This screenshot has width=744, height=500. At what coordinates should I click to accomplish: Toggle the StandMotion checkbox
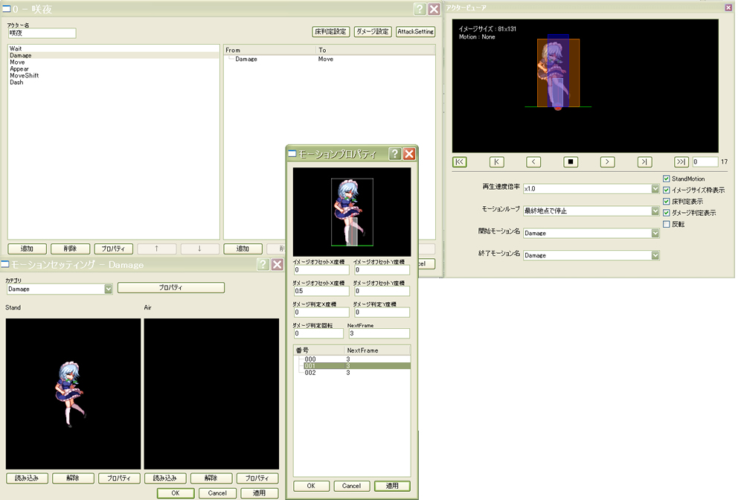[666, 179]
